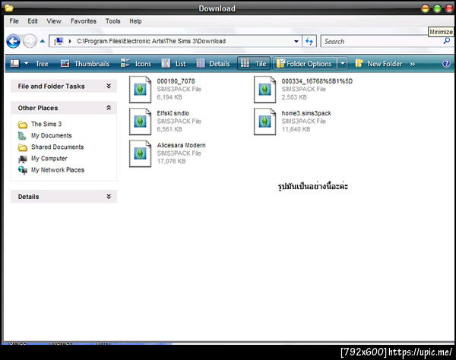The height and width of the screenshot is (360, 456).
Task: Switch to Icons view
Action: [x=136, y=64]
